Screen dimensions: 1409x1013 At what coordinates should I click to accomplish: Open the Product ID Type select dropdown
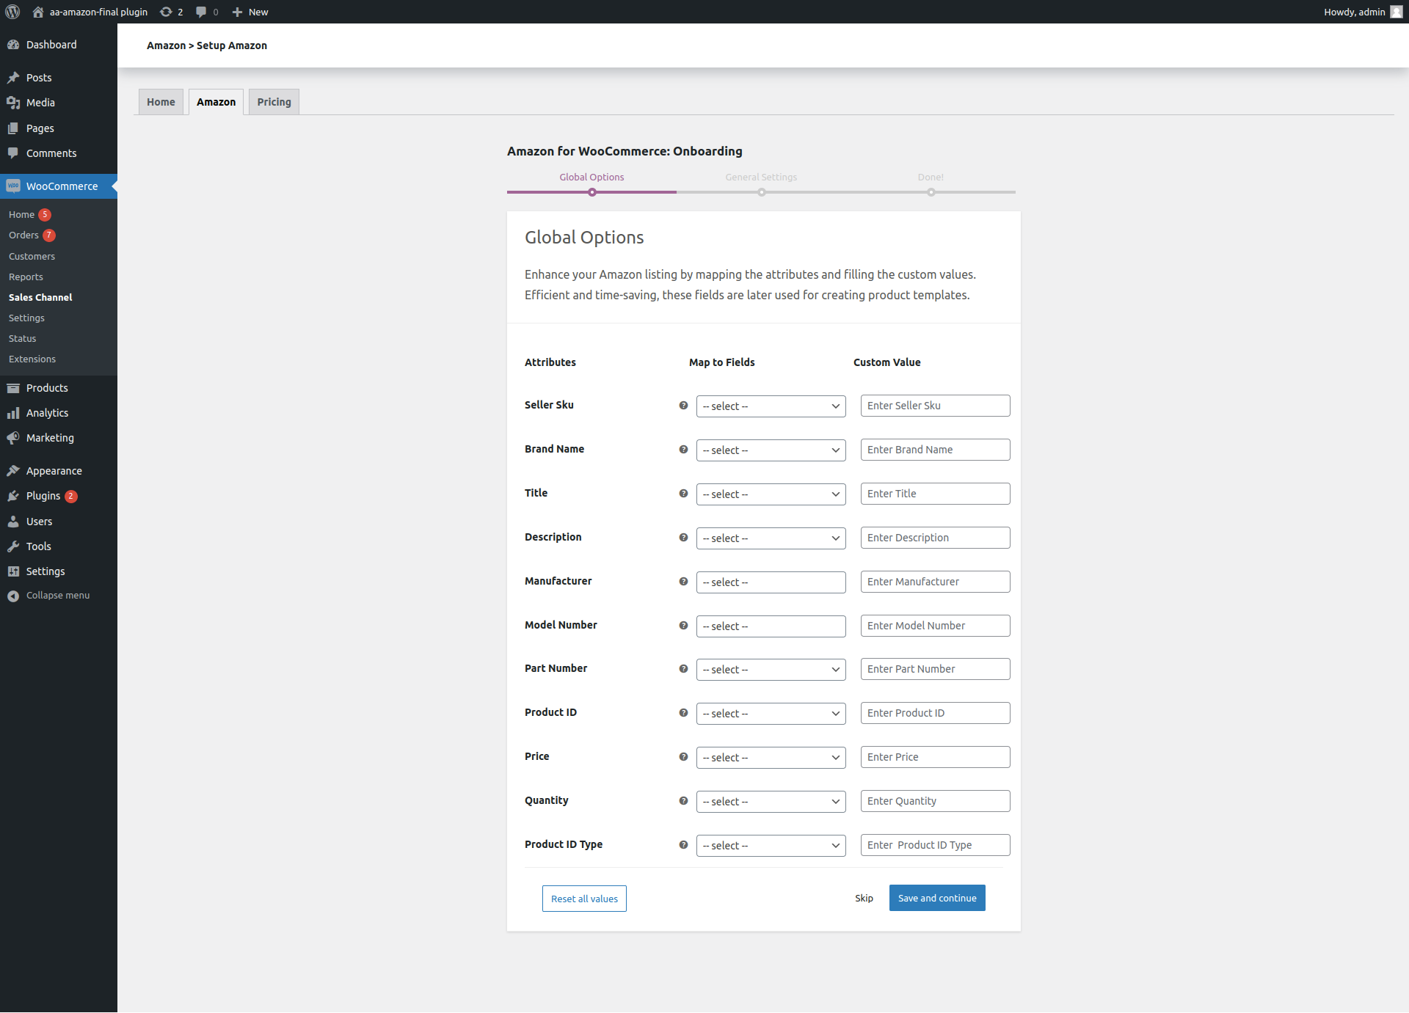click(x=771, y=846)
